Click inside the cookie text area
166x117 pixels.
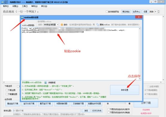click(x=80, y=54)
